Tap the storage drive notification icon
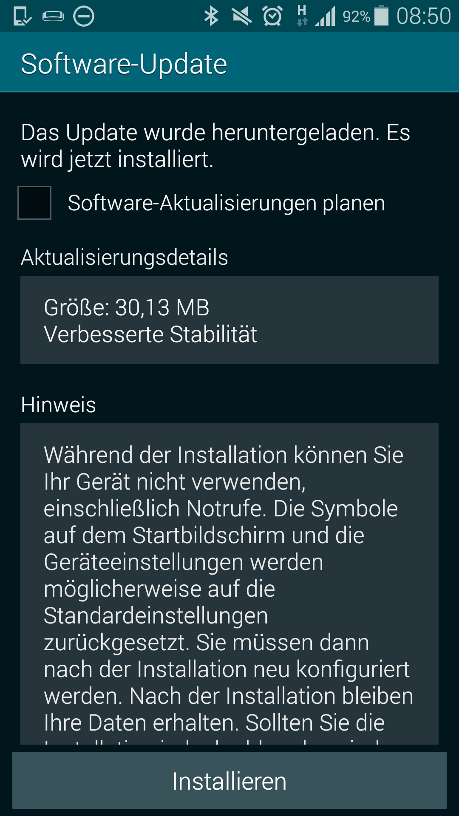This screenshot has width=459, height=816. (53, 17)
